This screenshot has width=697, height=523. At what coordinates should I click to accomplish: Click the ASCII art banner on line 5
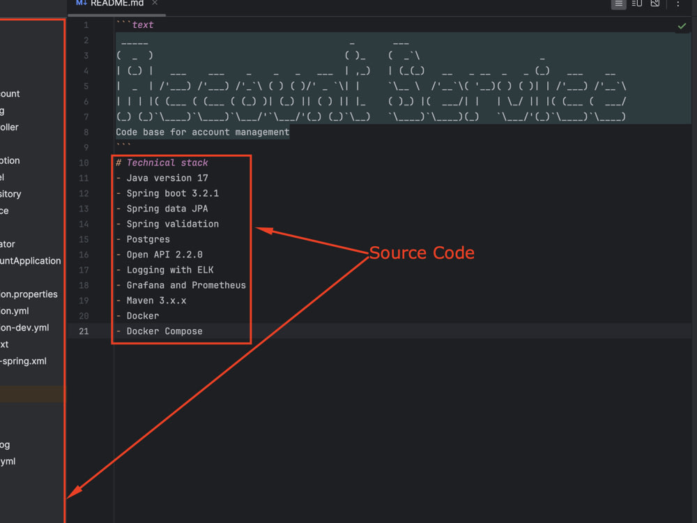372,86
